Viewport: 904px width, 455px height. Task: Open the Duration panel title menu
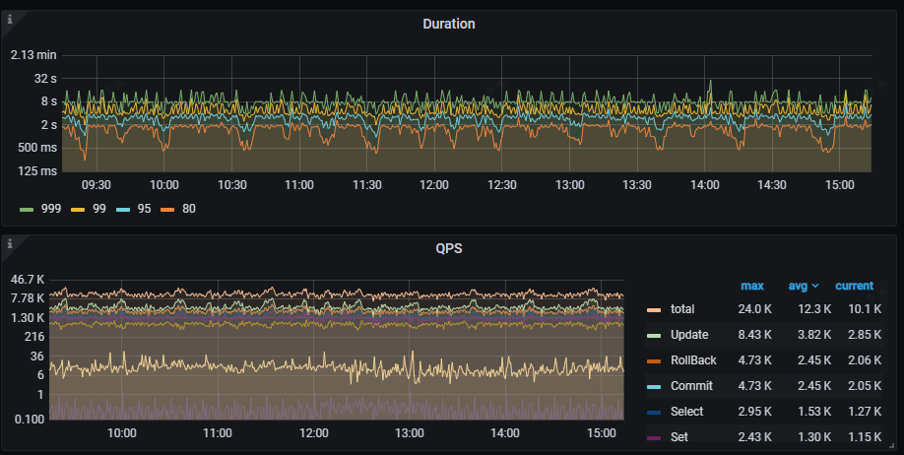(x=448, y=24)
